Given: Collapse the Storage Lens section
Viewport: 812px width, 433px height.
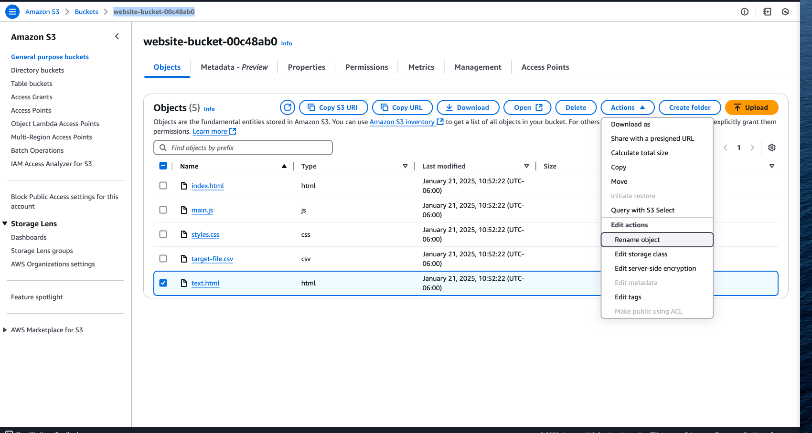Looking at the screenshot, I should [x=5, y=223].
